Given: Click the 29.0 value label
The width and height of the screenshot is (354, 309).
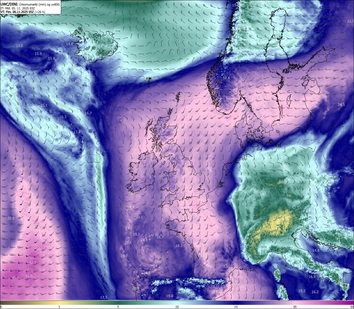Looking at the screenshot, I should tap(158, 262).
